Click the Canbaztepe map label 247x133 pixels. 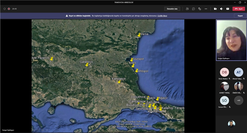click(137, 101)
